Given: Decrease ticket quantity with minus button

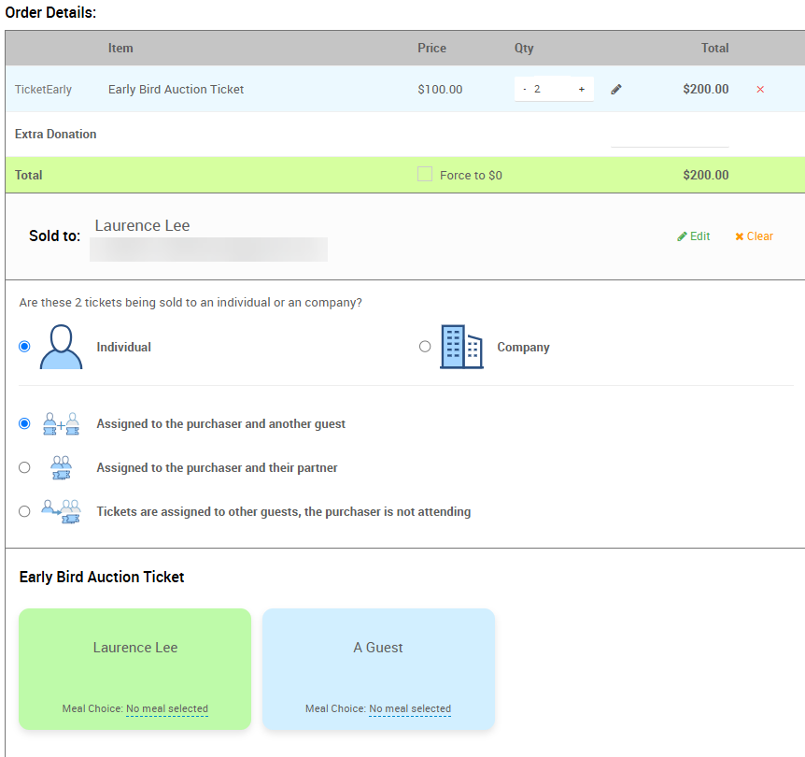Looking at the screenshot, I should (x=525, y=90).
